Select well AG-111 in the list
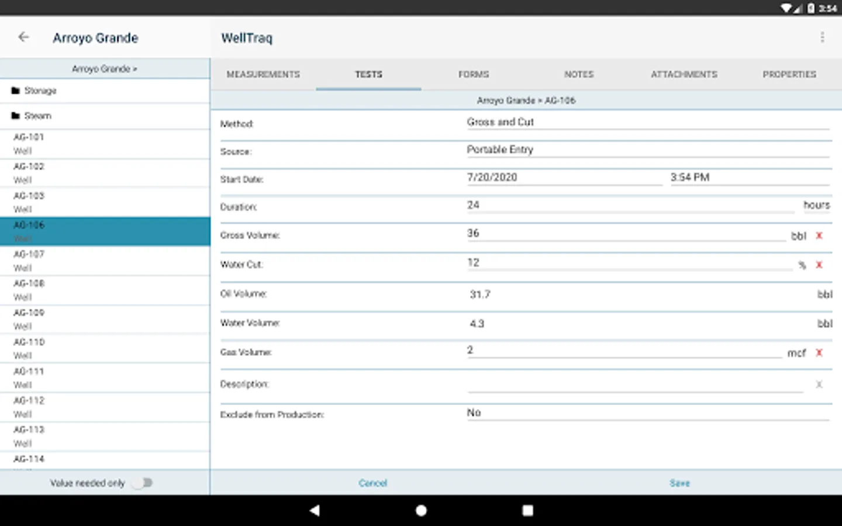 pyautogui.click(x=105, y=378)
